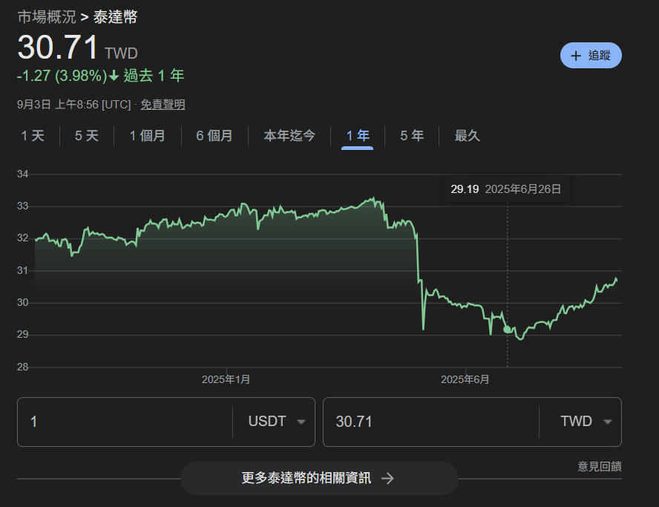The height and width of the screenshot is (507, 659).
Task: Click the 29.19 2025年6月26日 chart tooltip
Action: coord(506,189)
